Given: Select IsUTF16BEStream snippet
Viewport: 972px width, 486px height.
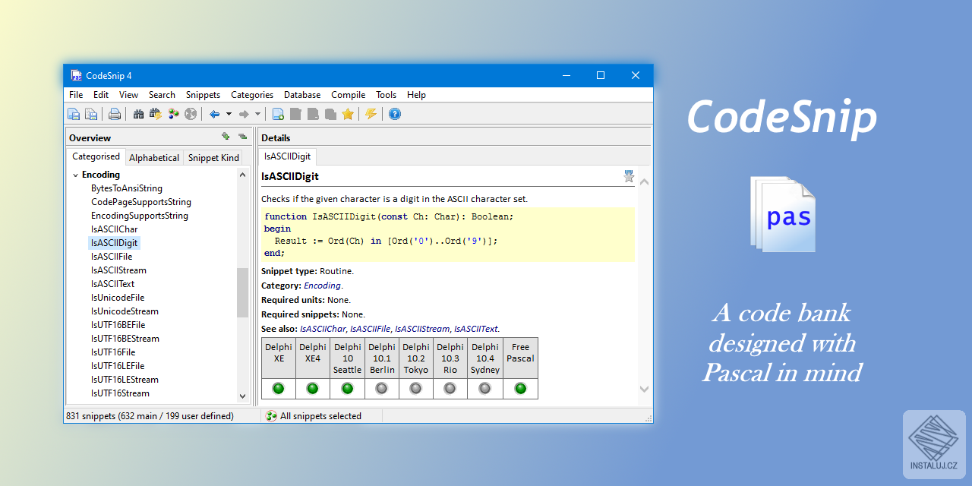Looking at the screenshot, I should tap(125, 339).
